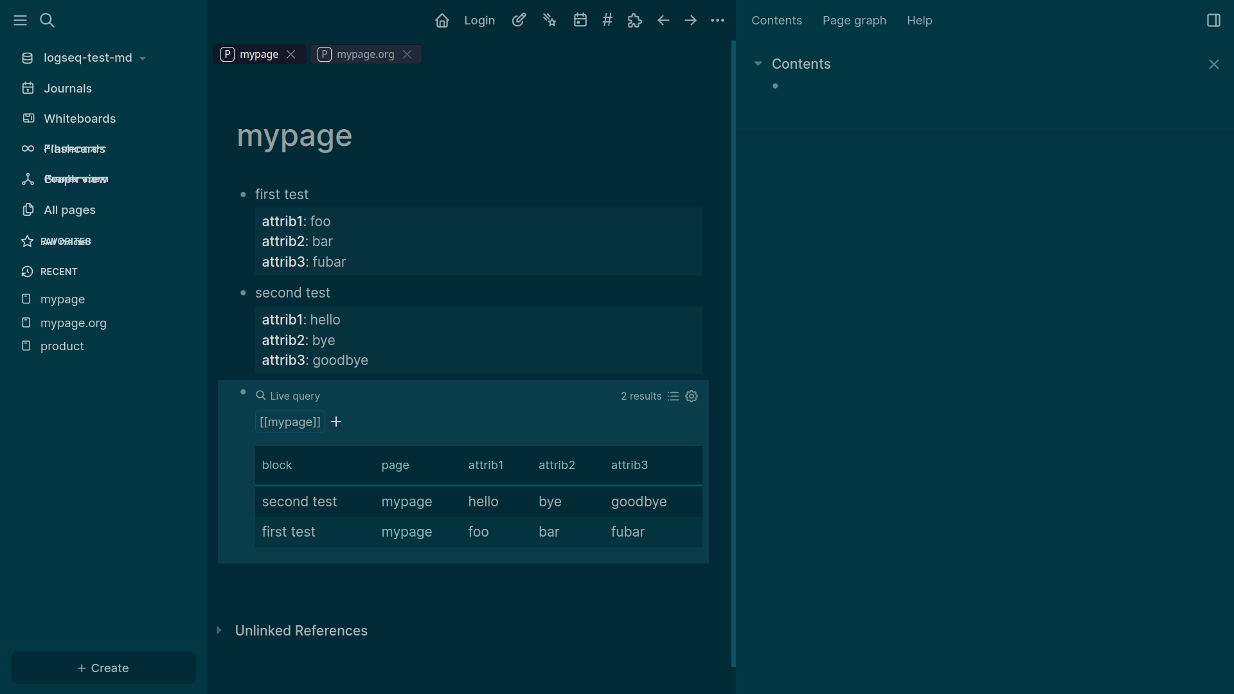This screenshot has height=694, width=1234.
Task: Open search in the left sidebar
Action: [x=47, y=20]
